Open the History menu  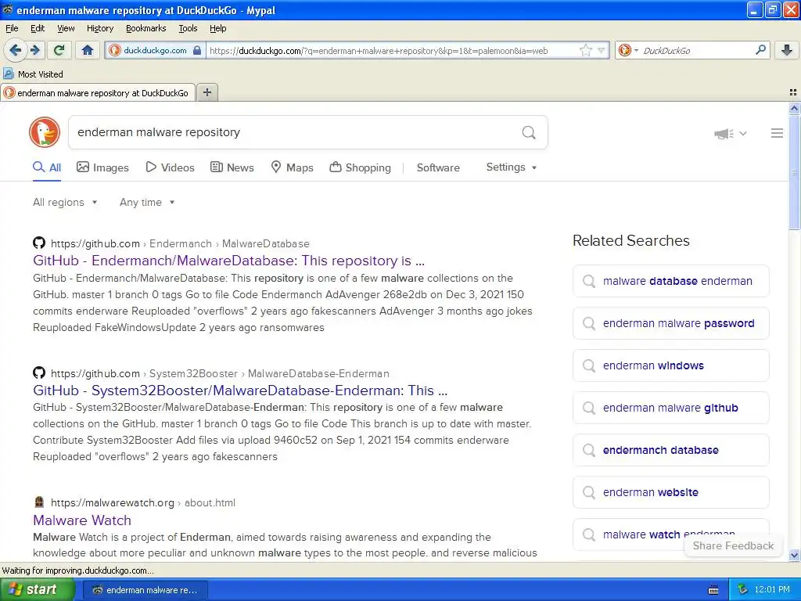coord(99,28)
